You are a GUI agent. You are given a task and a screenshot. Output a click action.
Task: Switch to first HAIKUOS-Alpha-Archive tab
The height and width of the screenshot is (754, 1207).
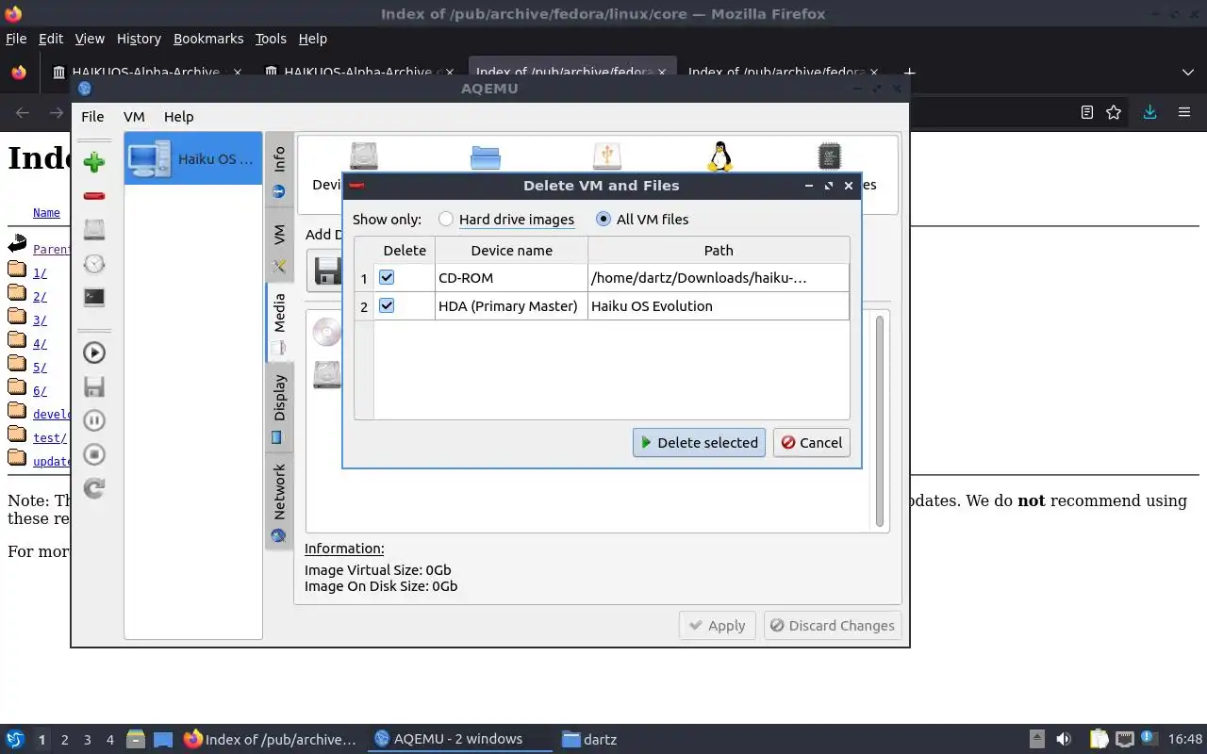pyautogui.click(x=147, y=73)
